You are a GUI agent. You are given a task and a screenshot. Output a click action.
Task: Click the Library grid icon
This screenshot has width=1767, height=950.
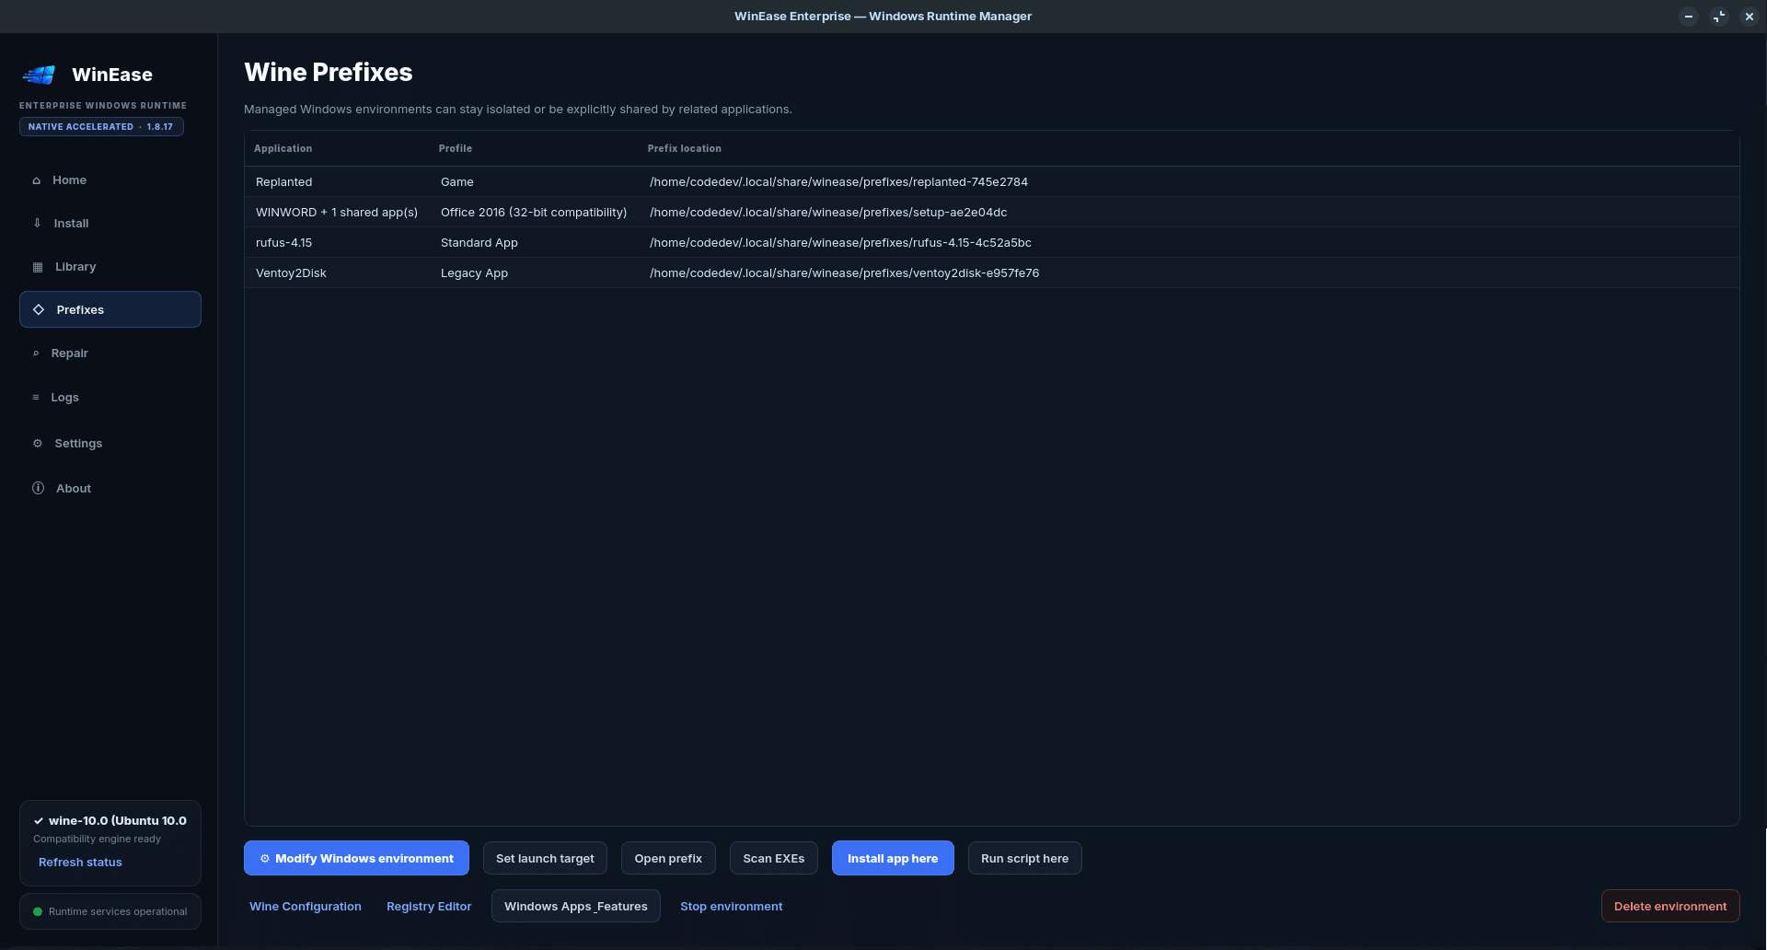point(38,267)
